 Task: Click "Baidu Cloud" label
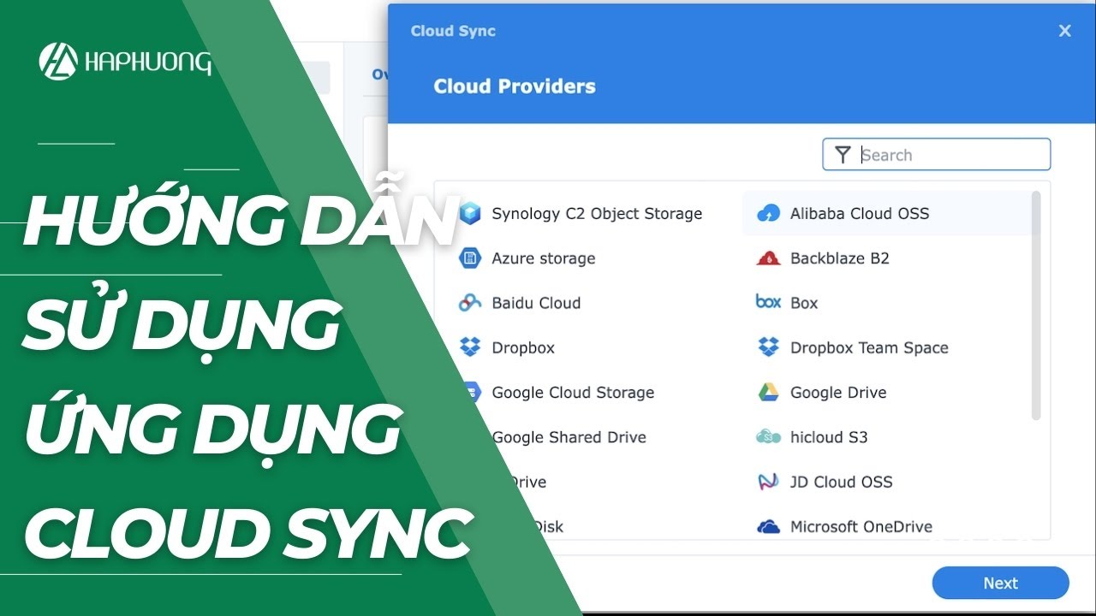[536, 303]
